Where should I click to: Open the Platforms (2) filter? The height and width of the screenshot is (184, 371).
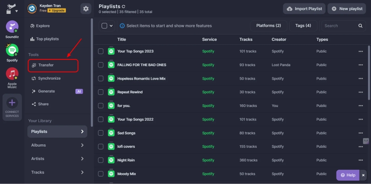pos(269,26)
